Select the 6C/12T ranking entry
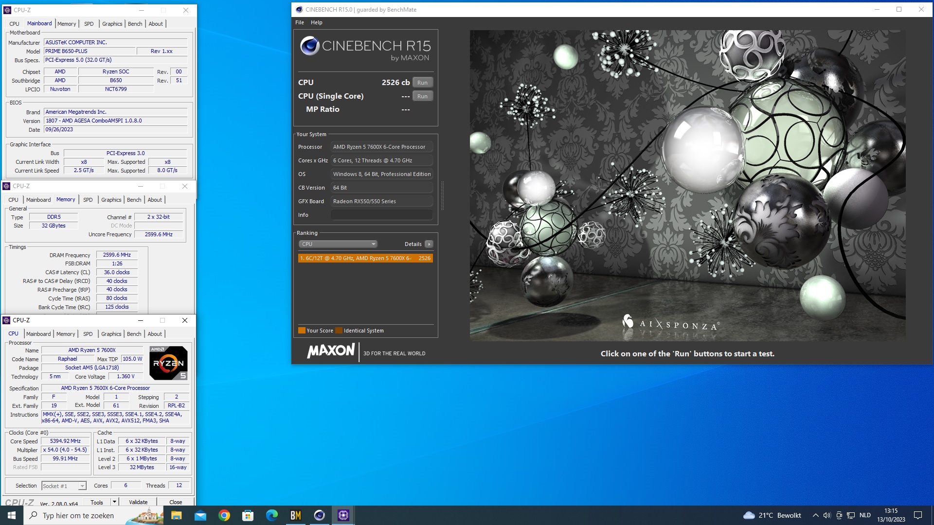Screen dimensions: 934x525 (365, 258)
